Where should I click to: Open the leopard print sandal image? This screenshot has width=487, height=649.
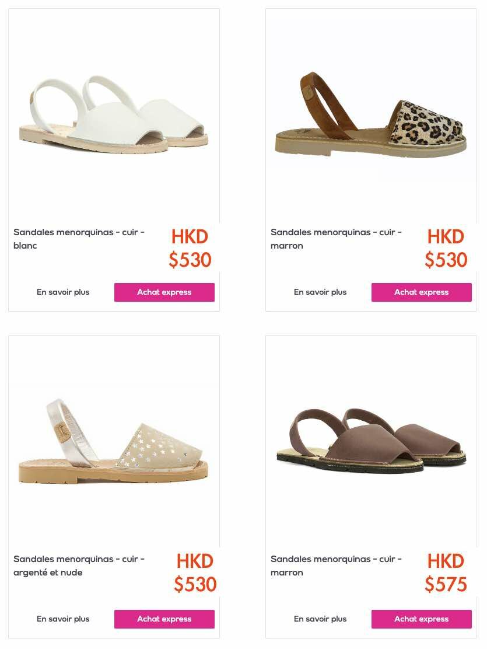pyautogui.click(x=371, y=116)
